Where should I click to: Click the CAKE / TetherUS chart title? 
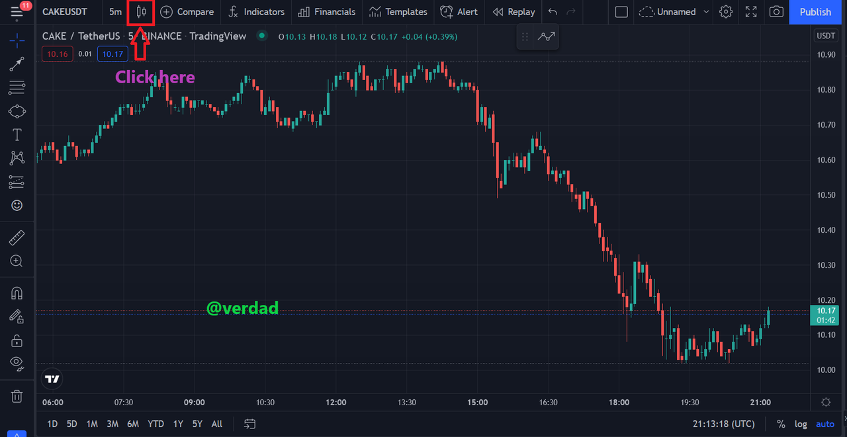click(x=81, y=36)
